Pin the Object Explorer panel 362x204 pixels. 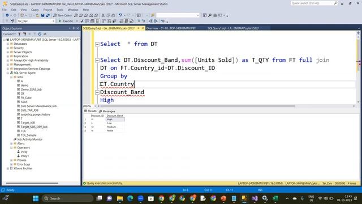coord(74,28)
